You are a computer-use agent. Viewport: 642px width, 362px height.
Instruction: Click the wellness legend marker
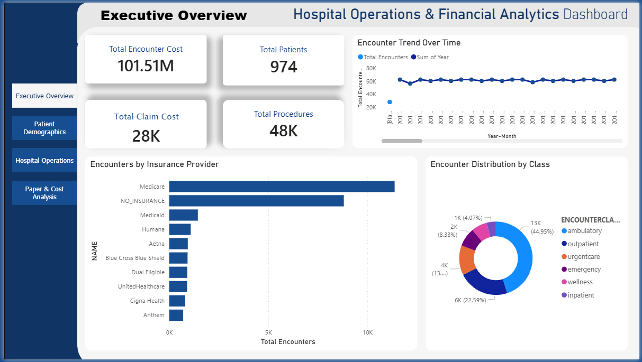(x=564, y=282)
